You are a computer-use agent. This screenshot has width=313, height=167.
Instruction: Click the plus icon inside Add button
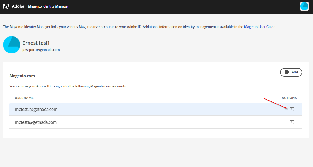point(287,72)
